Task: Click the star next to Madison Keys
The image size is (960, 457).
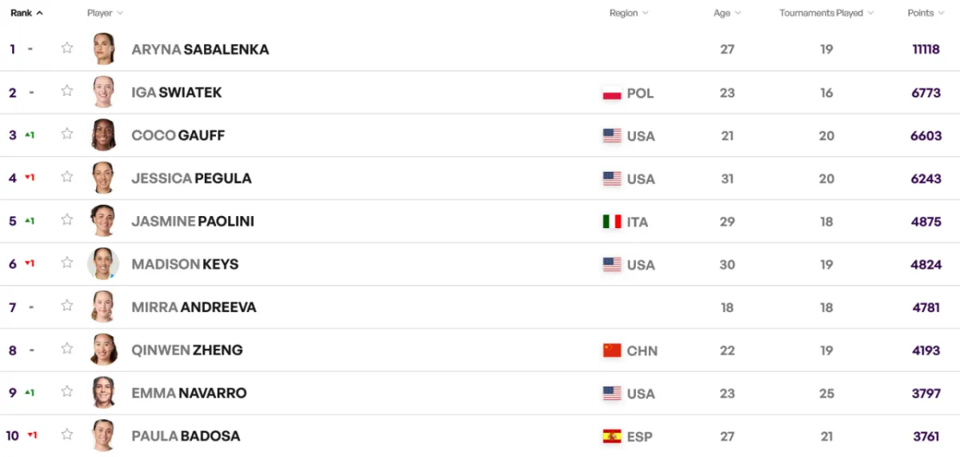Action: [67, 263]
